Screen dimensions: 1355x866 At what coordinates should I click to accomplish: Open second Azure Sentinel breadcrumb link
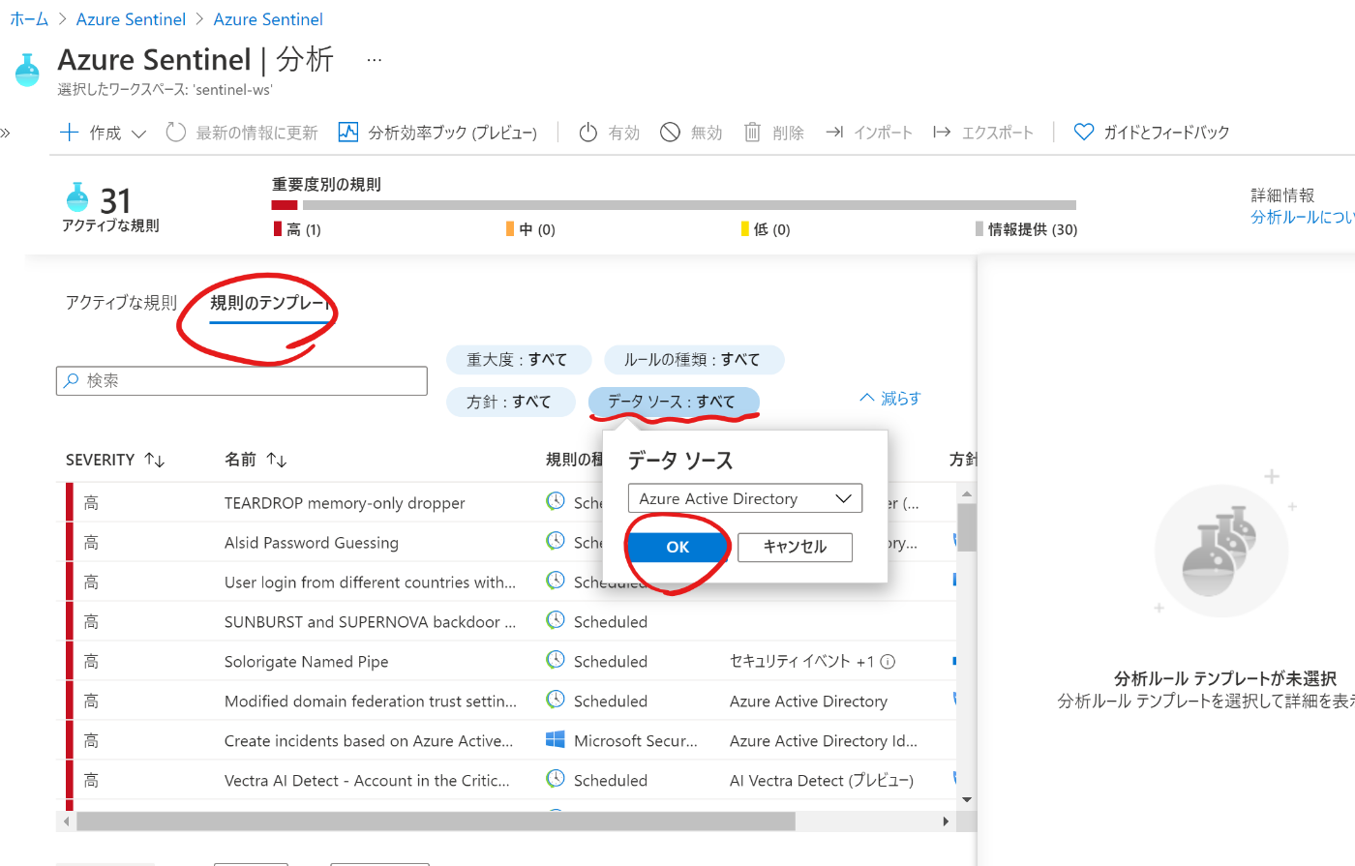(x=268, y=19)
